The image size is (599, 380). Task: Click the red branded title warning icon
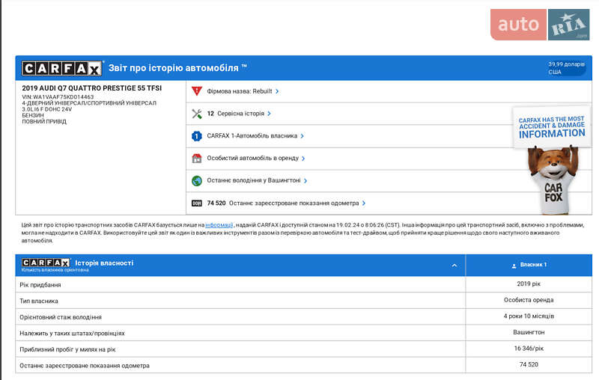[197, 91]
